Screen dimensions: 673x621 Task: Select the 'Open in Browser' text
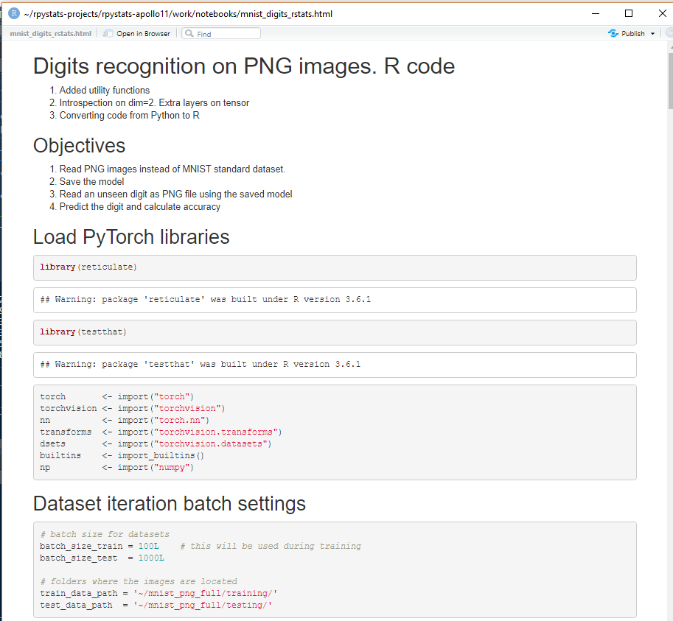(143, 34)
